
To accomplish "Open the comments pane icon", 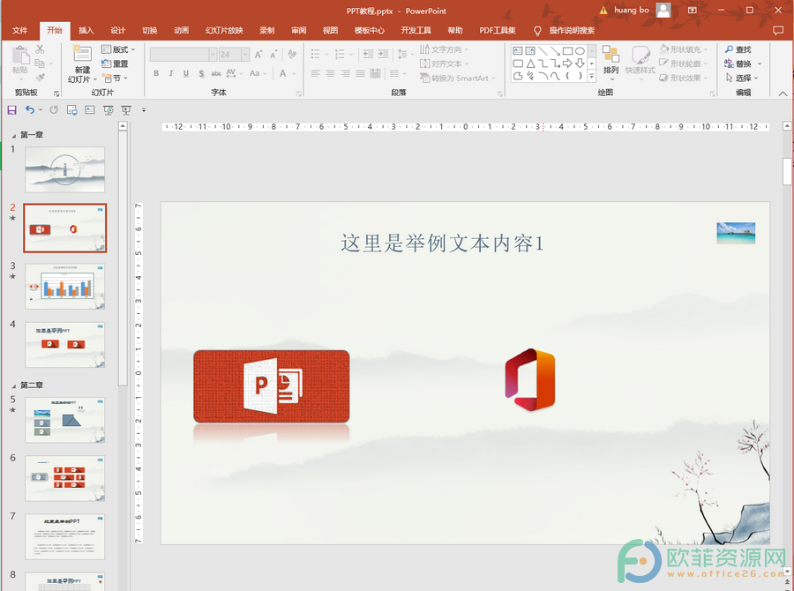I will [778, 30].
